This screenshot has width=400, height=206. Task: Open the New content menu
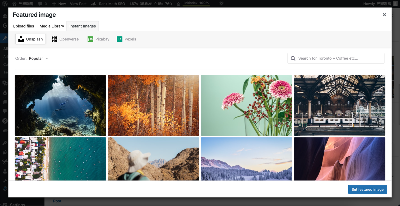(x=59, y=4)
